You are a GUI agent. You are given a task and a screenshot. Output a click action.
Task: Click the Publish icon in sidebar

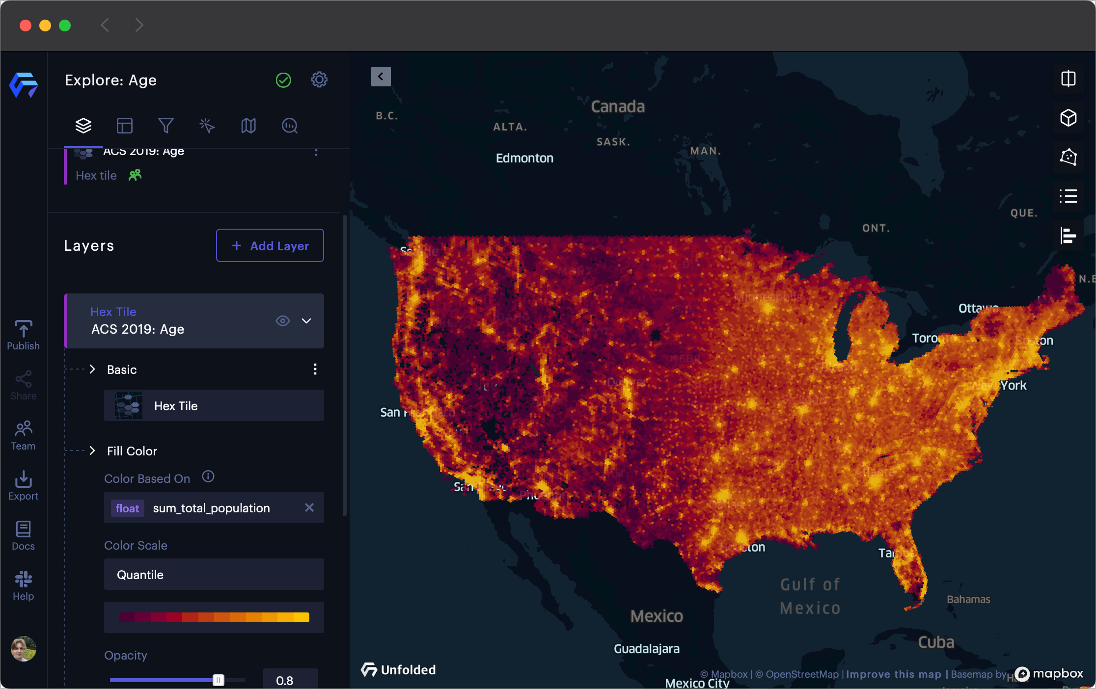click(x=23, y=335)
